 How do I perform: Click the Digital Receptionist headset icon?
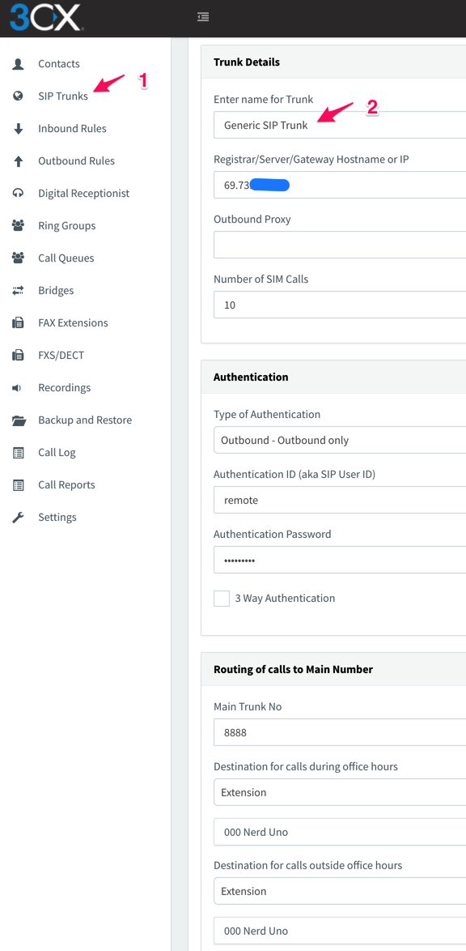(x=18, y=193)
